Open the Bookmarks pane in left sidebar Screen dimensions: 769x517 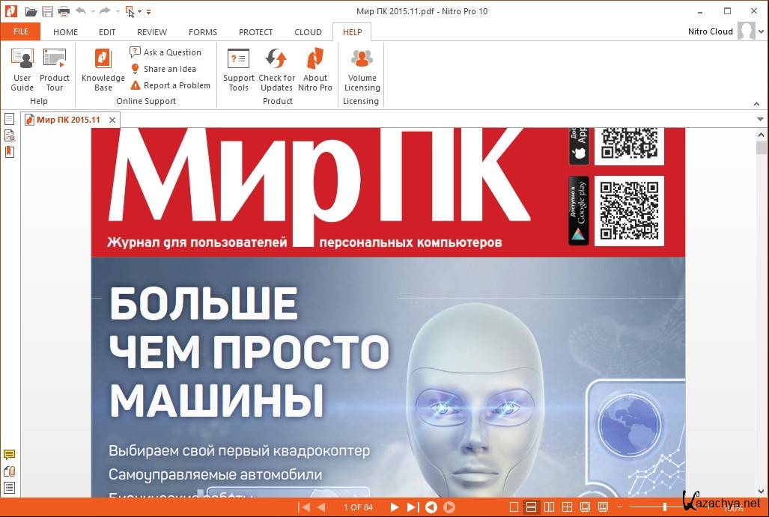10,152
